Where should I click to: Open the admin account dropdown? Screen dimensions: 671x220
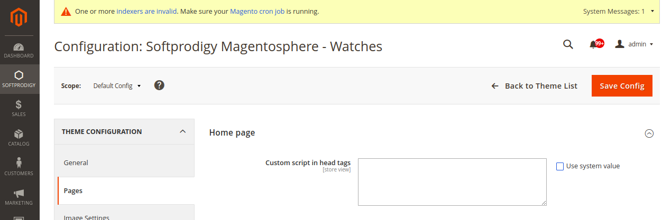click(634, 44)
